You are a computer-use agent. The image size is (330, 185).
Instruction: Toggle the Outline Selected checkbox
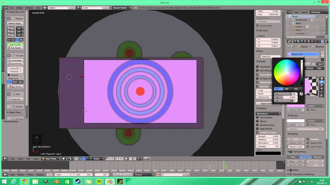tap(257, 75)
